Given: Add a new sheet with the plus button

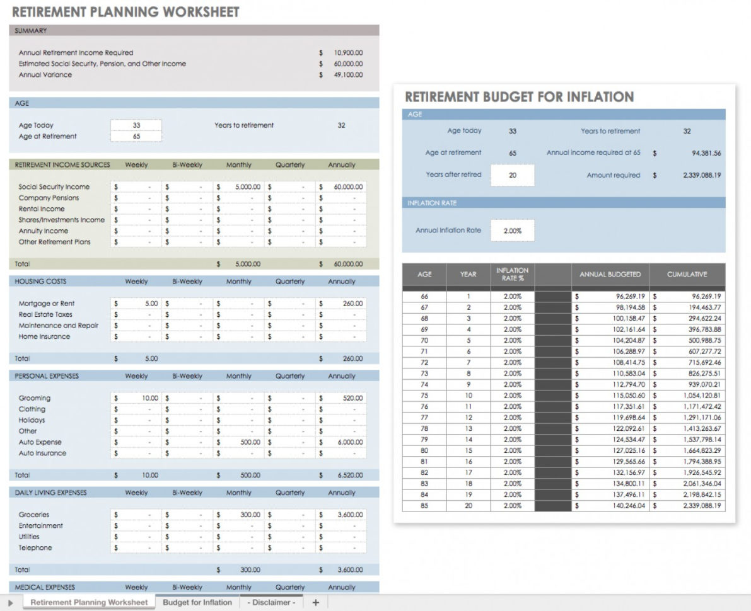Looking at the screenshot, I should click(x=315, y=602).
